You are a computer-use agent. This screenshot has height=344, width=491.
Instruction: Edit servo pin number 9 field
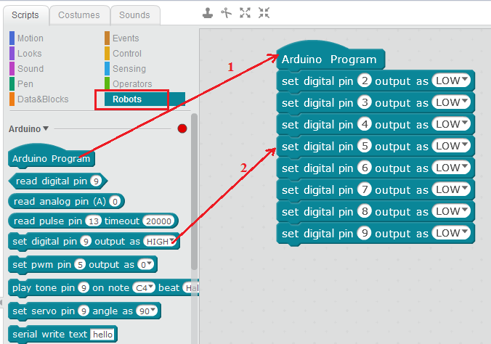[84, 311]
